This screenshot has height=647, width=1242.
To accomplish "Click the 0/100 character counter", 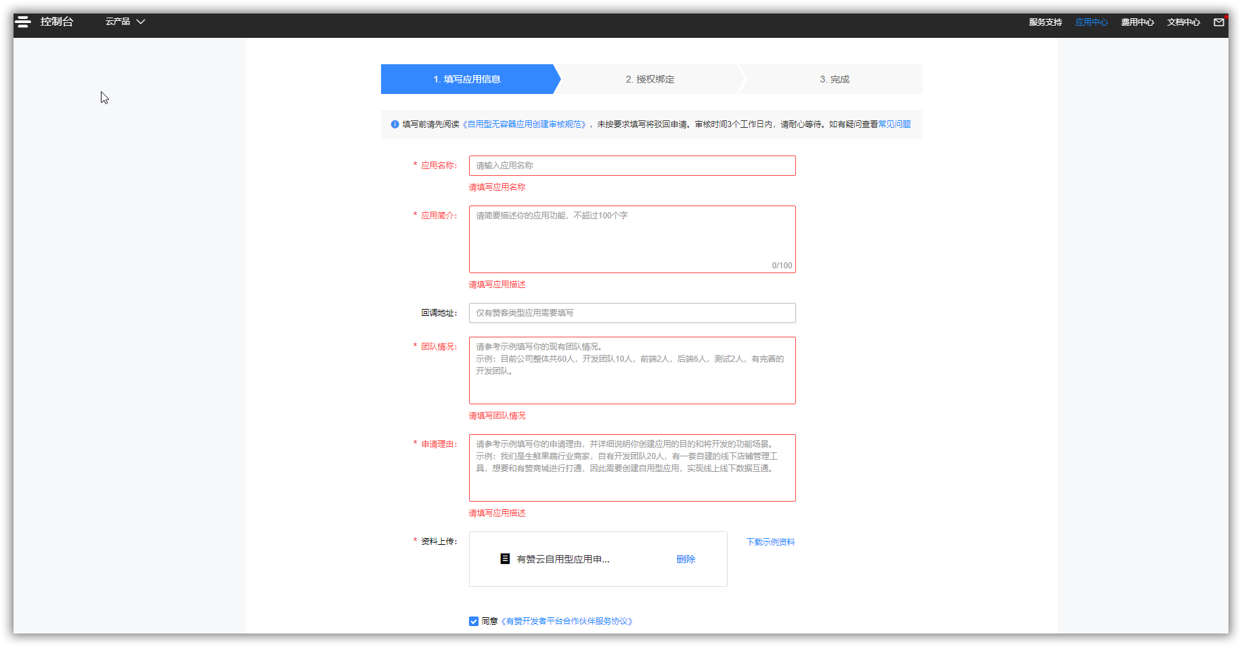I will coord(782,266).
